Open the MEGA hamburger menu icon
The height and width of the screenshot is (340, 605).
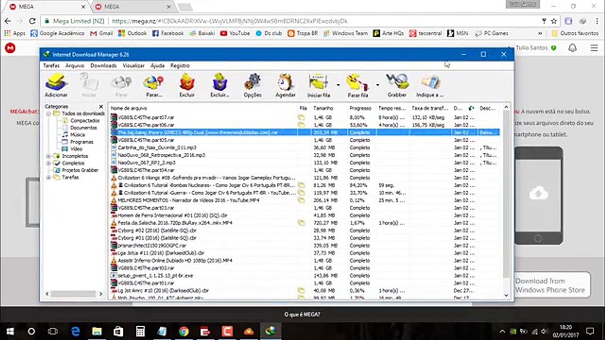point(594,48)
